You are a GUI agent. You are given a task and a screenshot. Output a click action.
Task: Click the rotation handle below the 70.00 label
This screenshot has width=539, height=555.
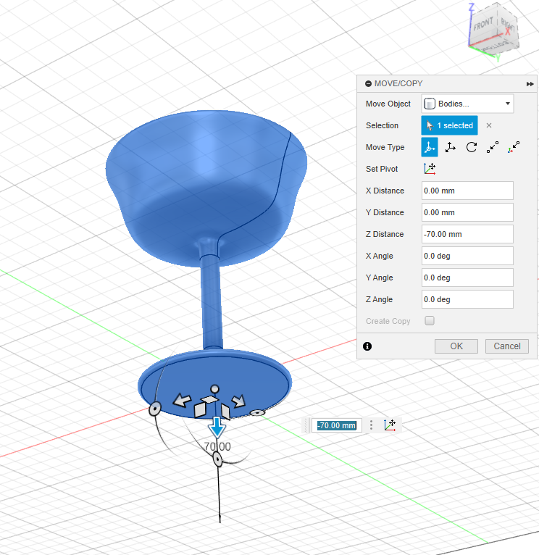[217, 460]
